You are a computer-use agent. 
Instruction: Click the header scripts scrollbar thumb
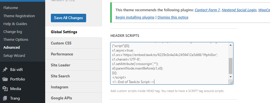(x=230, y=66)
